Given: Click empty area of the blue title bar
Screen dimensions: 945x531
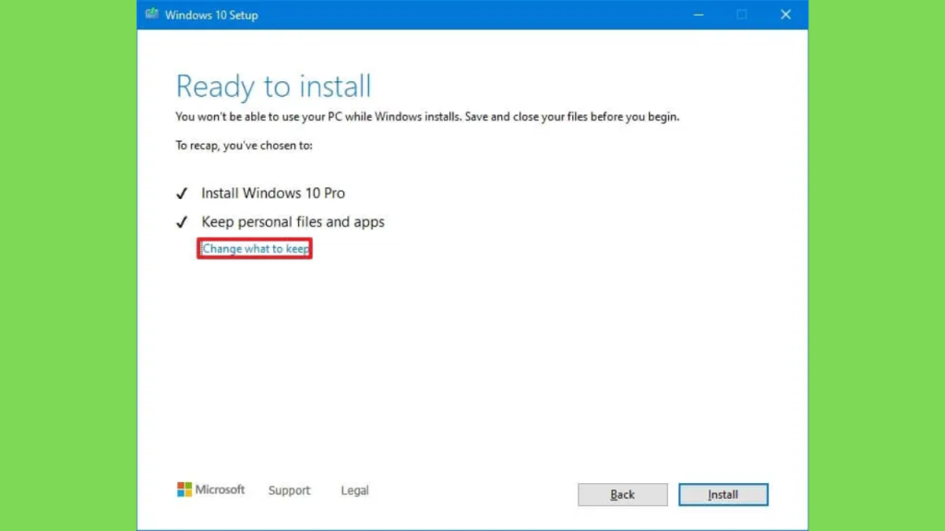Looking at the screenshot, I should pos(461,15).
